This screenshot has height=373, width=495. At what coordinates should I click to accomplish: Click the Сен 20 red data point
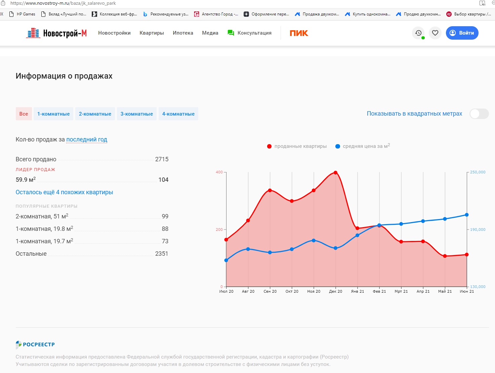point(270,191)
